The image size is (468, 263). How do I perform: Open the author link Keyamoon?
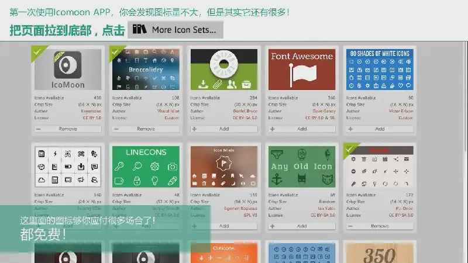click(x=91, y=111)
